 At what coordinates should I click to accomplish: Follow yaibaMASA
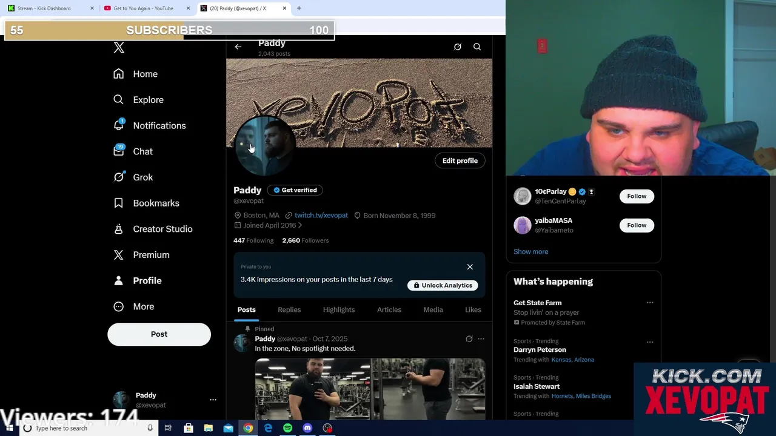click(637, 225)
